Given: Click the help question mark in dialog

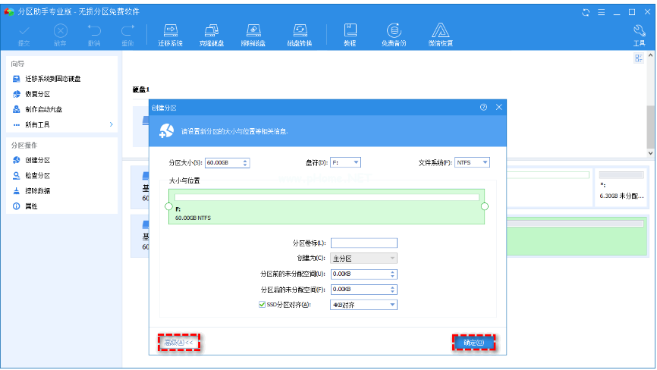Looking at the screenshot, I should 483,108.
